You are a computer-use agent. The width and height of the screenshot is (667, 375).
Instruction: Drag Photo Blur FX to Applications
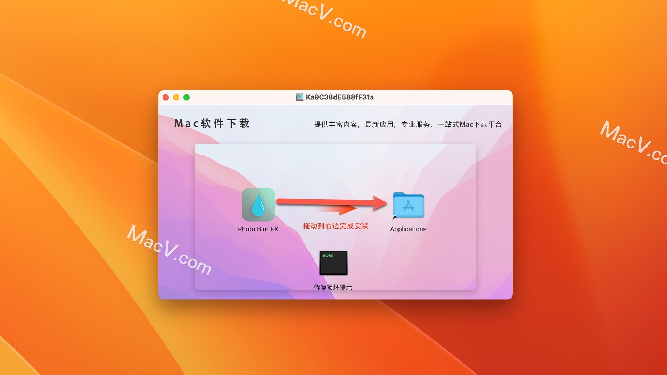coord(257,206)
